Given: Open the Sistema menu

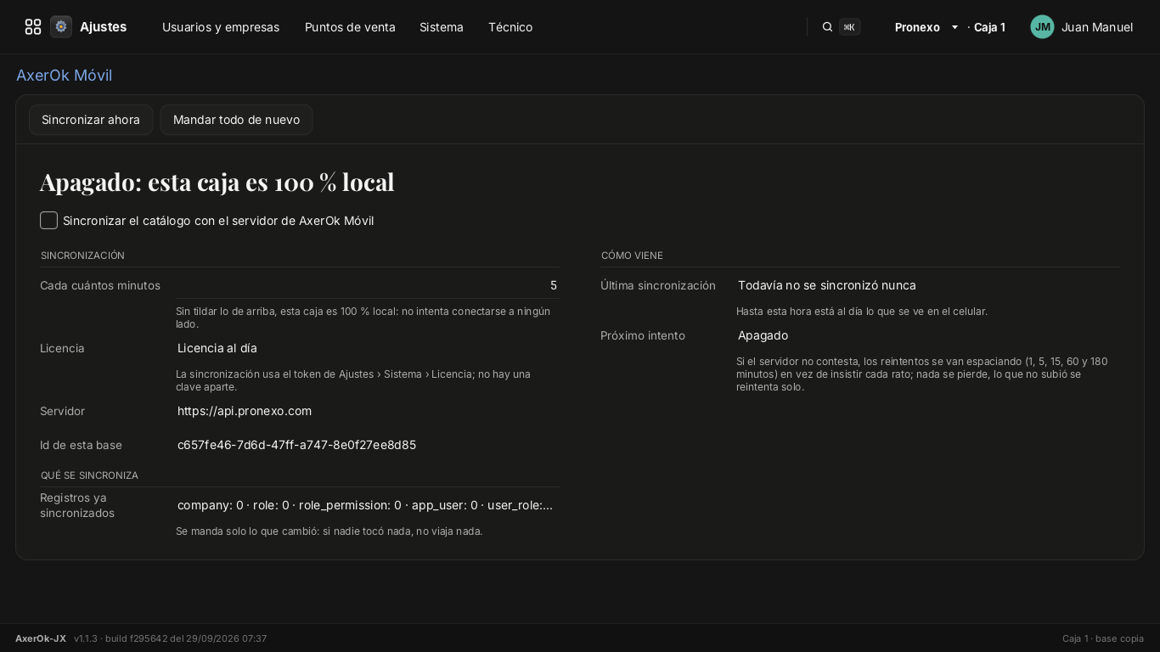Looking at the screenshot, I should 442,27.
